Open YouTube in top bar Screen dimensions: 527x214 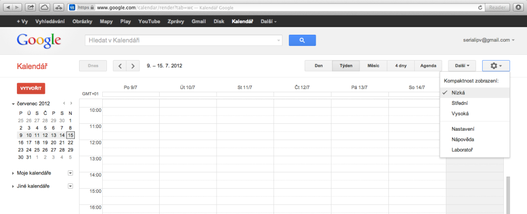pos(149,21)
